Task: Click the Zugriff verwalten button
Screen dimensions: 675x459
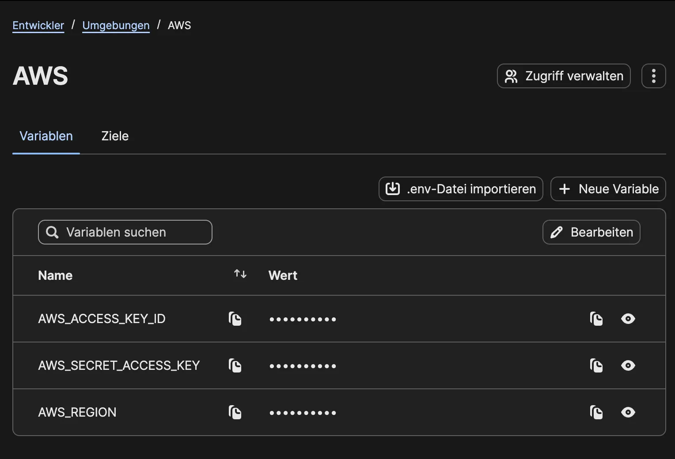Action: coord(564,76)
